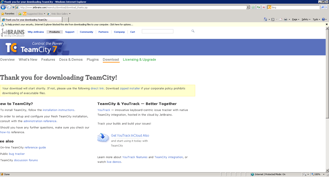
Task: Switch to the Overview tab
Action: pyautogui.click(x=7, y=60)
